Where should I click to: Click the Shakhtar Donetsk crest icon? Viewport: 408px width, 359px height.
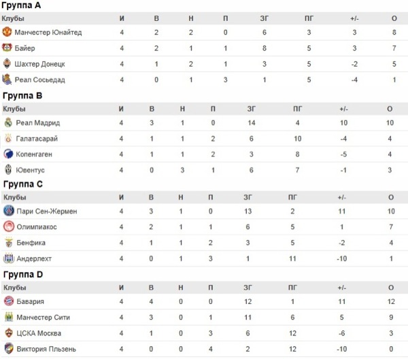pyautogui.click(x=9, y=64)
